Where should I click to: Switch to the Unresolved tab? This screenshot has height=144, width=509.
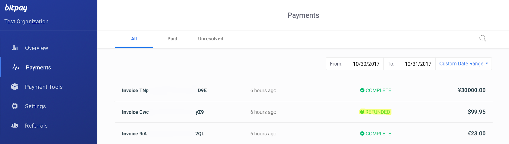coord(211,39)
